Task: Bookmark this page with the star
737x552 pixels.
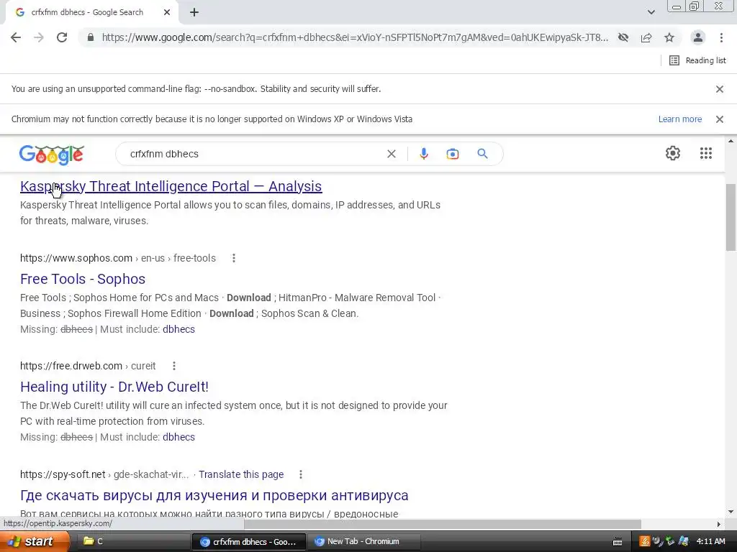Action: [669, 37]
